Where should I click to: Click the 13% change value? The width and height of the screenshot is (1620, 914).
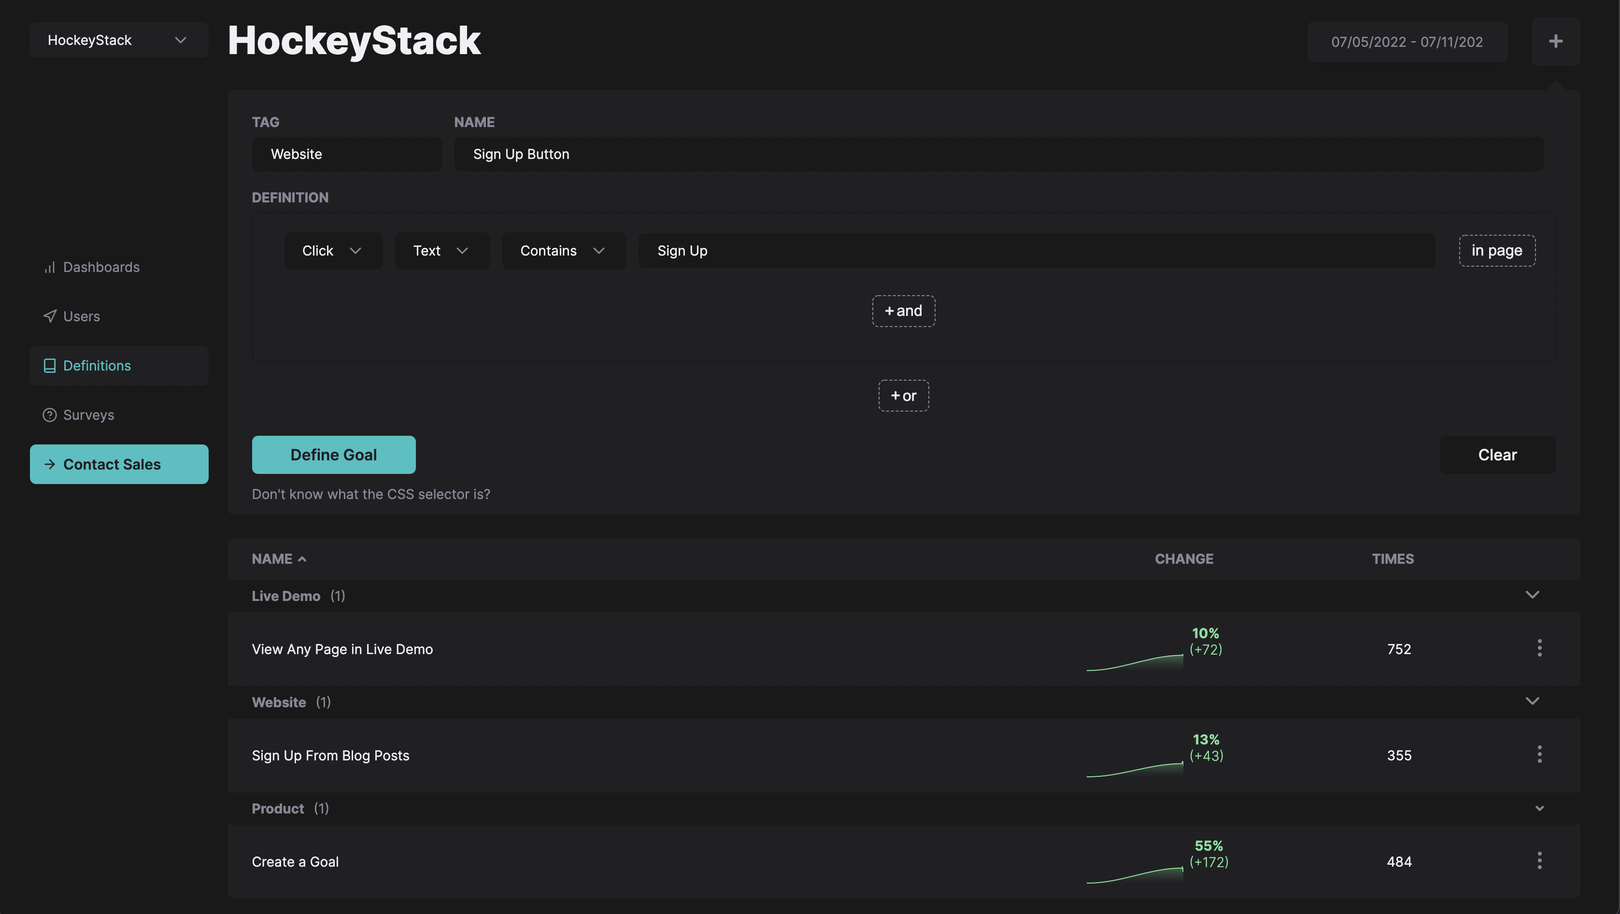coord(1206,740)
